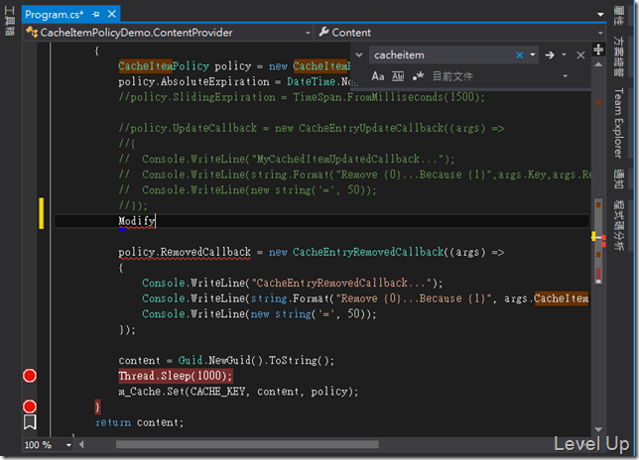Open Team Explorer side tab
639x460 pixels.
point(618,123)
